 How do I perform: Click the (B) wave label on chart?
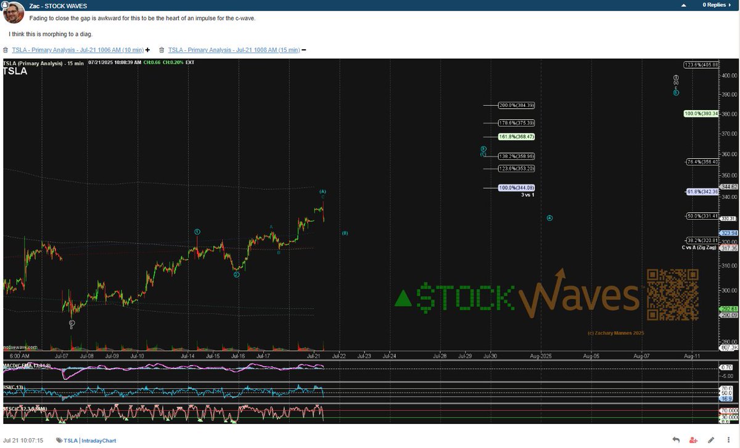point(345,233)
